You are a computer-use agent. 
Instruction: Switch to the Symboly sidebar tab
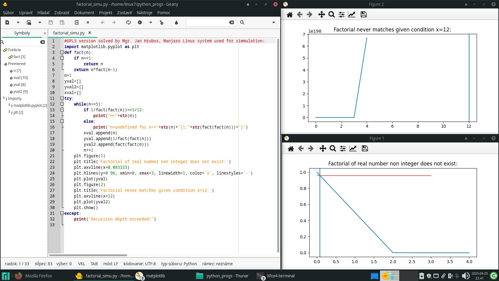22,33
